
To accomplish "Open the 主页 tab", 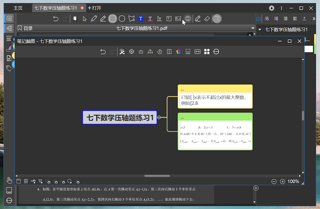I will coord(18,8).
